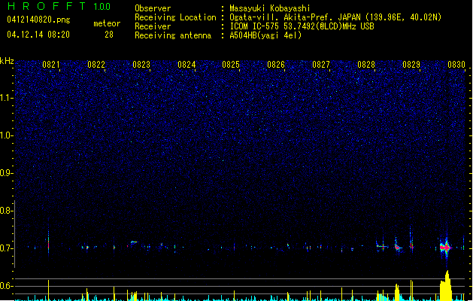The width and height of the screenshot is (473, 301).
Task: Select the Ogata-vill. Akita-Pref. JAPAN location text
Action: [335, 17]
